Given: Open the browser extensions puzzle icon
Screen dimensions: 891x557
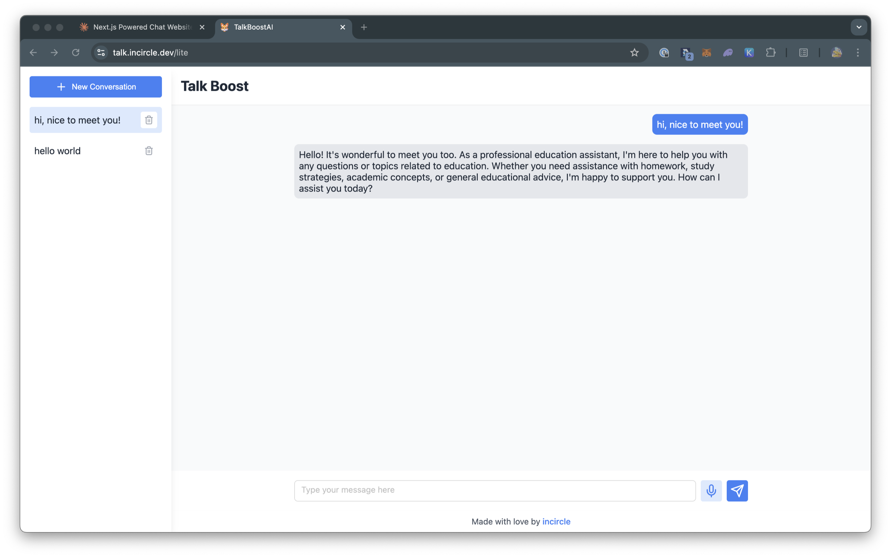Looking at the screenshot, I should coord(770,53).
